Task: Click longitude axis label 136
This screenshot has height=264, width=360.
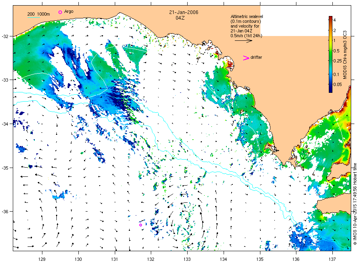Action: click(296, 259)
